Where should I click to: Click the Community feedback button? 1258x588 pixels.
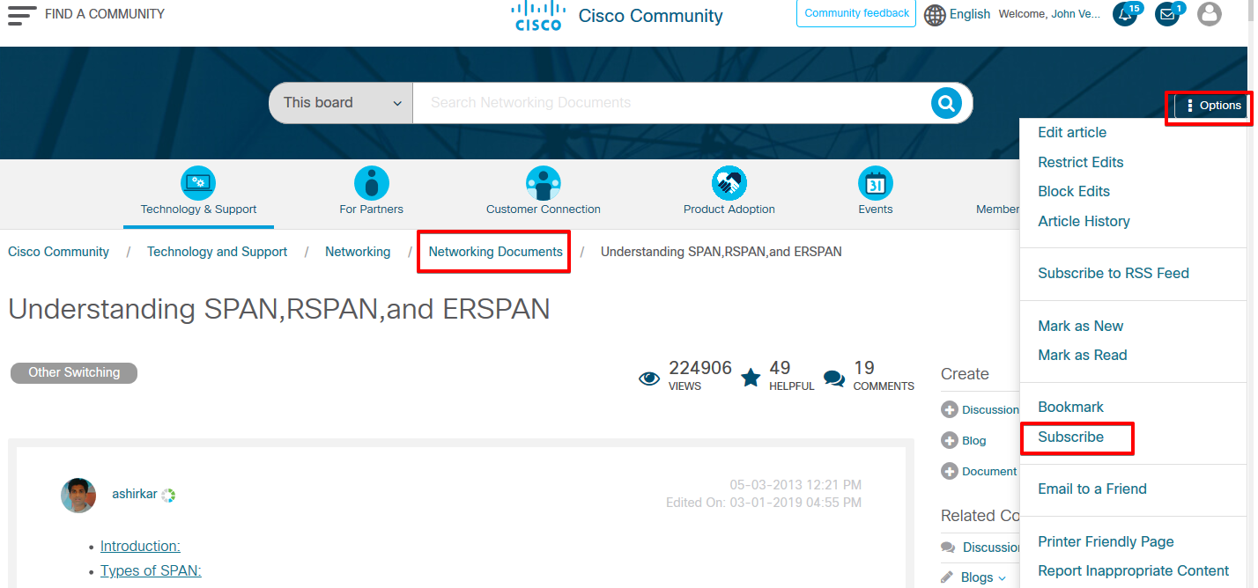855,13
